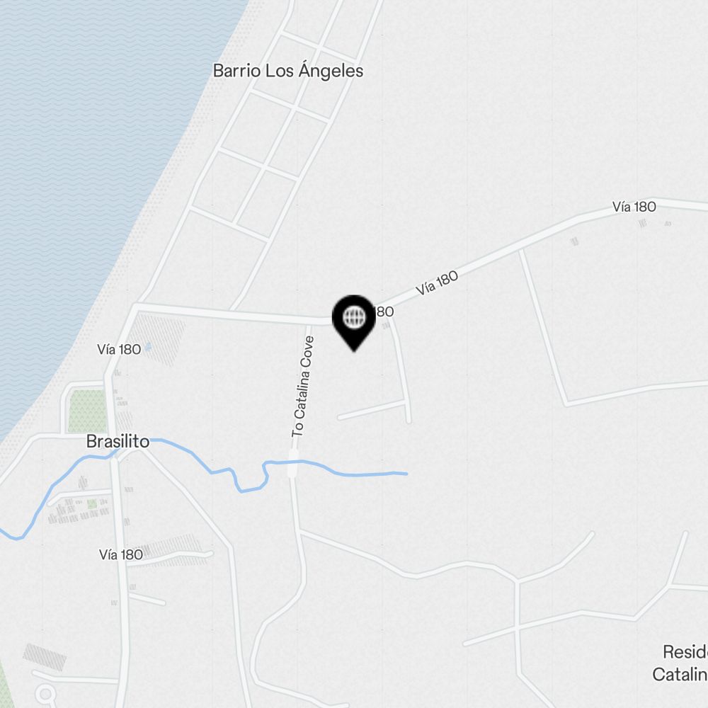This screenshot has width=708, height=708.
Task: Click the Brasilito town label
Action: point(118,441)
